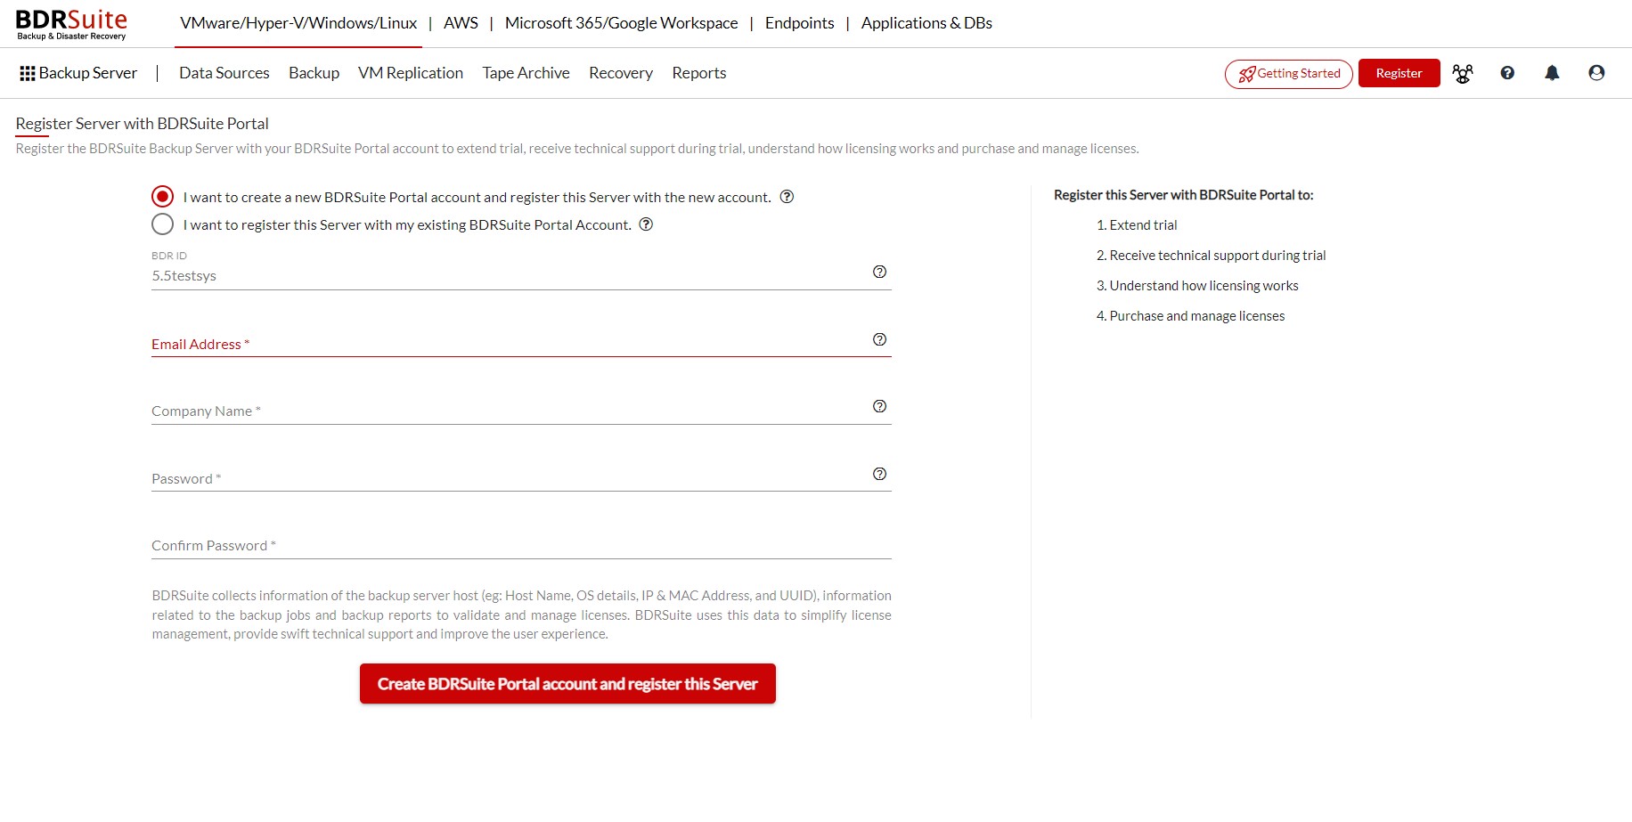Open the help question mark icon in header
Image resolution: width=1632 pixels, height=822 pixels.
[1507, 73]
